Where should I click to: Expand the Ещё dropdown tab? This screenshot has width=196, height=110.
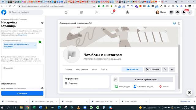click(x=104, y=69)
